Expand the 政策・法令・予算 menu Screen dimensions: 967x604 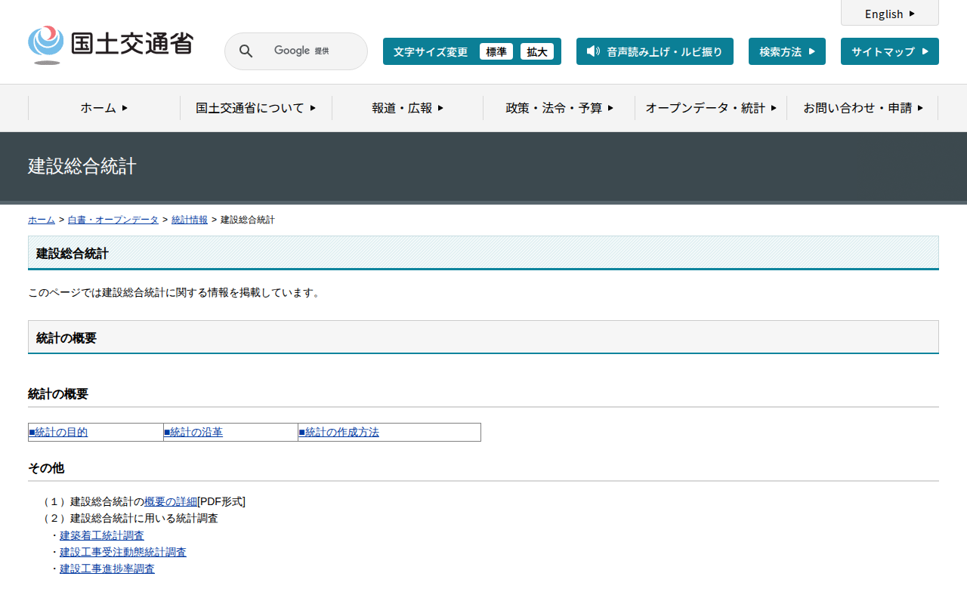pos(559,108)
